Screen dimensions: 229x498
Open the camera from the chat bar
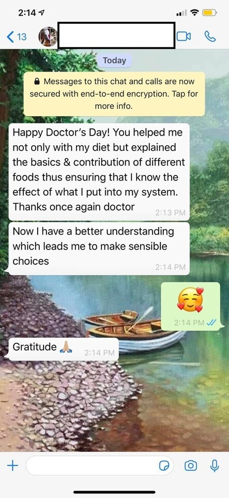pyautogui.click(x=190, y=466)
